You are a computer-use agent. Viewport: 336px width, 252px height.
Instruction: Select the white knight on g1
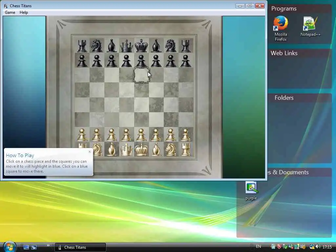click(171, 149)
